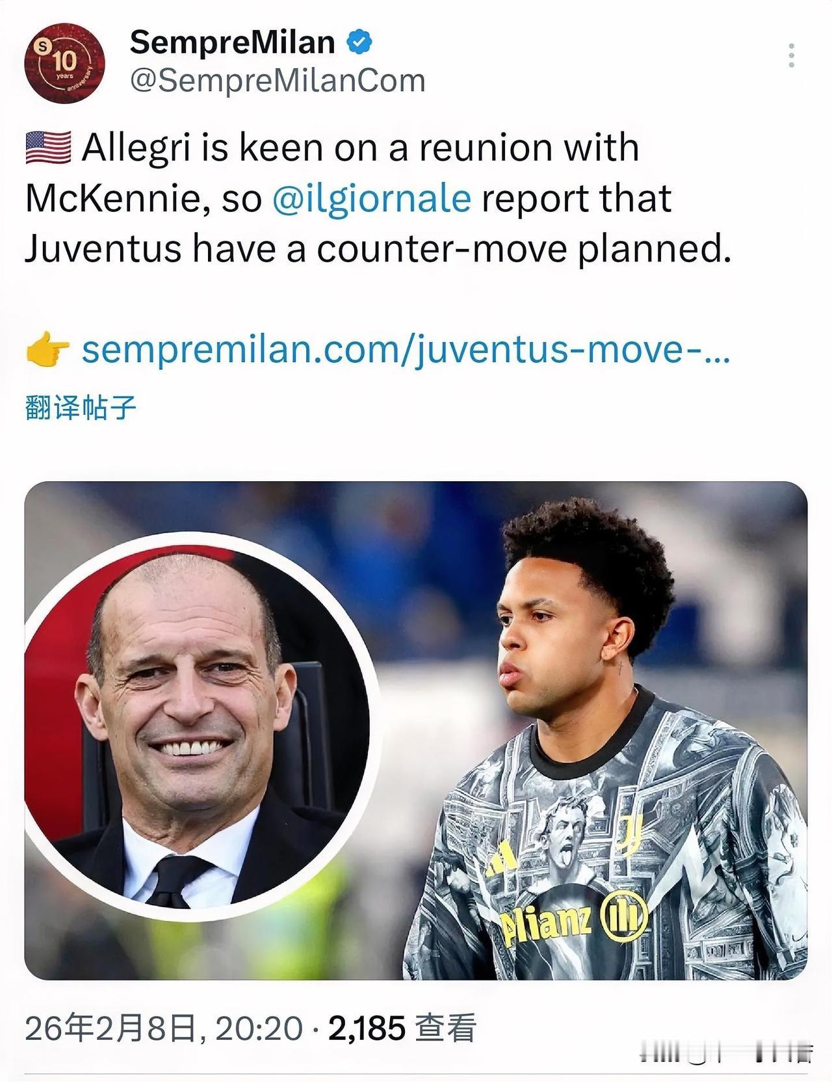Open the sempremilan.com article link
This screenshot has width=832, height=1082.
click(x=406, y=350)
